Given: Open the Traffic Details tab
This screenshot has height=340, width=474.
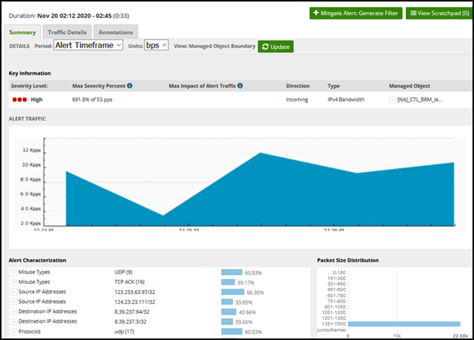Looking at the screenshot, I should point(67,32).
